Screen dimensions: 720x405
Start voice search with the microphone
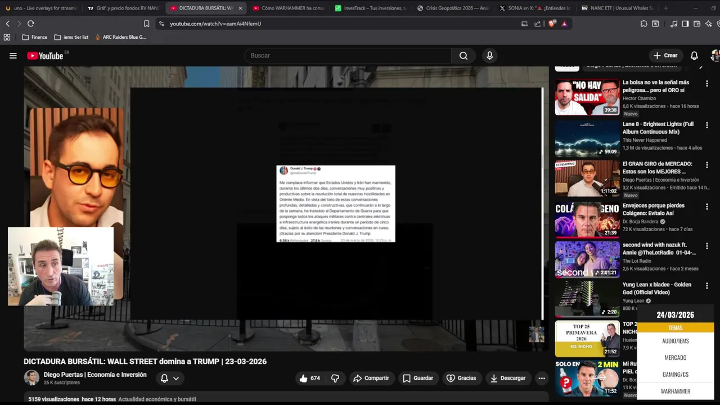pyautogui.click(x=489, y=56)
